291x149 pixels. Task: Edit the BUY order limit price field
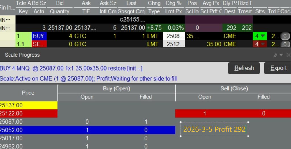coord(173,36)
